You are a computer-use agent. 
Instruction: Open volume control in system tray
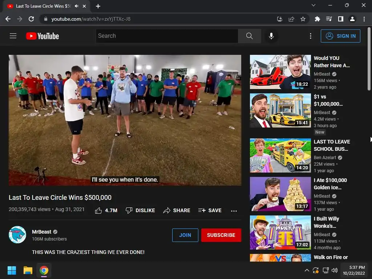tap(335, 270)
